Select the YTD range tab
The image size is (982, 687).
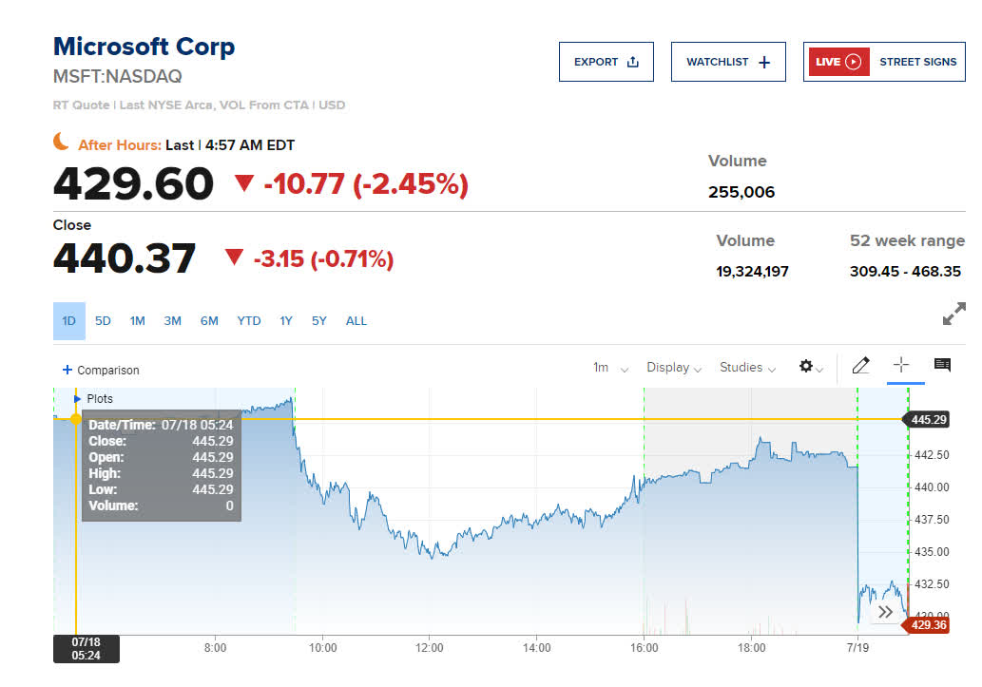248,321
